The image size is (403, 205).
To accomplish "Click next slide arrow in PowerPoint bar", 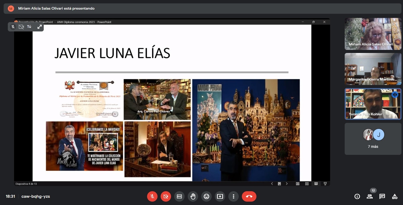I will point(287,184).
